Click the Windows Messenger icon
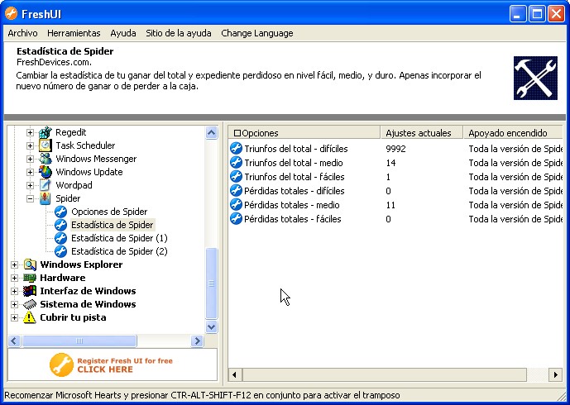Screen dimensions: 570x405 (46, 159)
